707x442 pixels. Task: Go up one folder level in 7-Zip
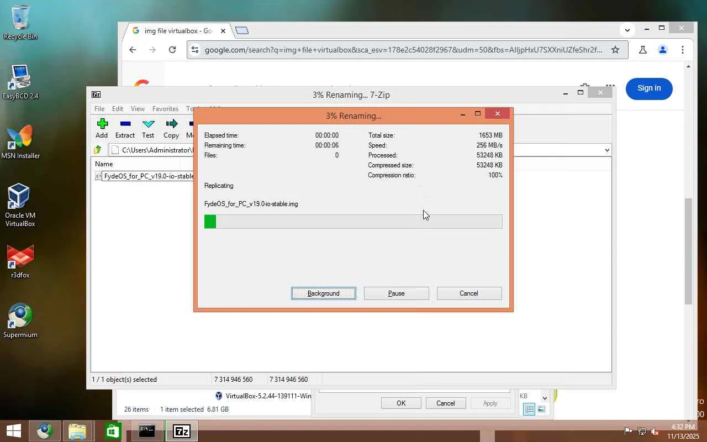click(98, 150)
